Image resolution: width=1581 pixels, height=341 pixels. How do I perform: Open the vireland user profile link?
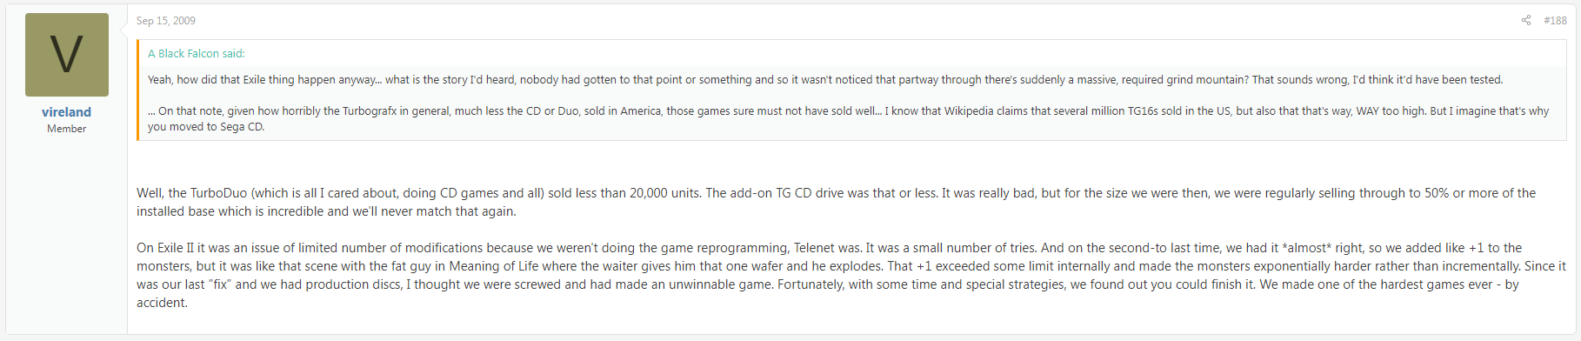(66, 112)
